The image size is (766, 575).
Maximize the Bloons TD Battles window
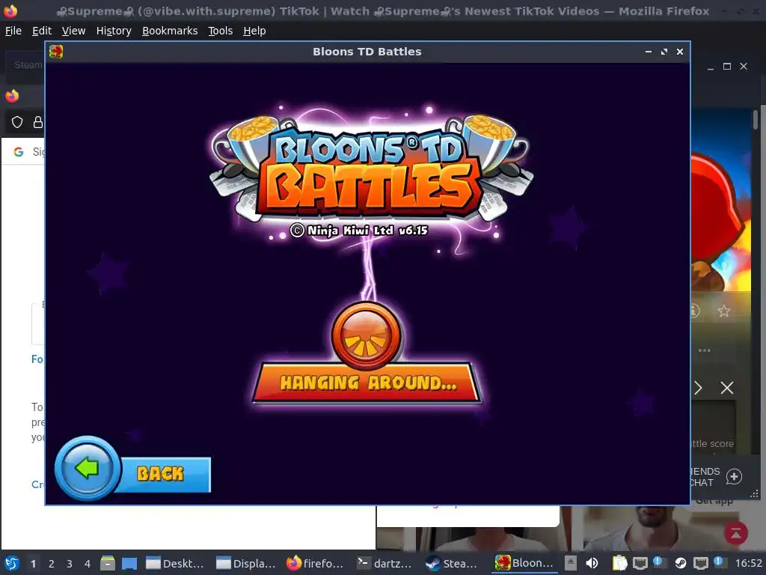coord(664,52)
